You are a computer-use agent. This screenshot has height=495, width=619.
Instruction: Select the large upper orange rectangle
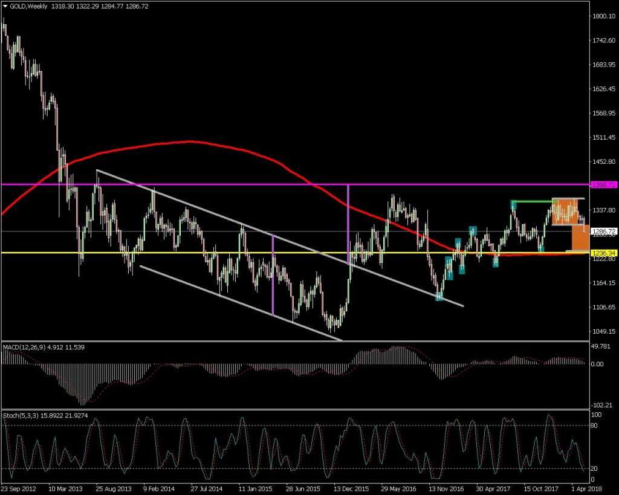point(568,212)
